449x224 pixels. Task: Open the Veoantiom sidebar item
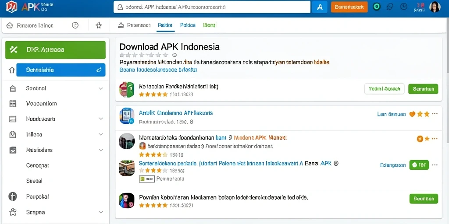[41, 103]
